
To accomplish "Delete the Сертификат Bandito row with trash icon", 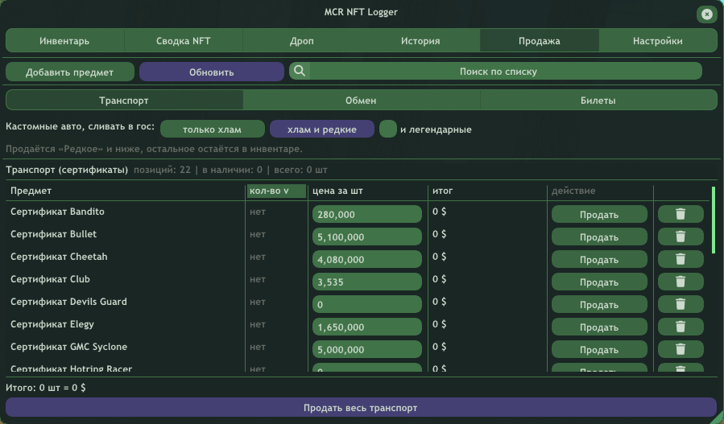I will coord(681,214).
